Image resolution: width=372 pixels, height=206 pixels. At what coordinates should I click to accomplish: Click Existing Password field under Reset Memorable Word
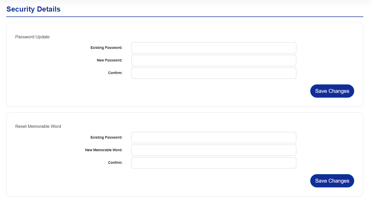(214, 138)
